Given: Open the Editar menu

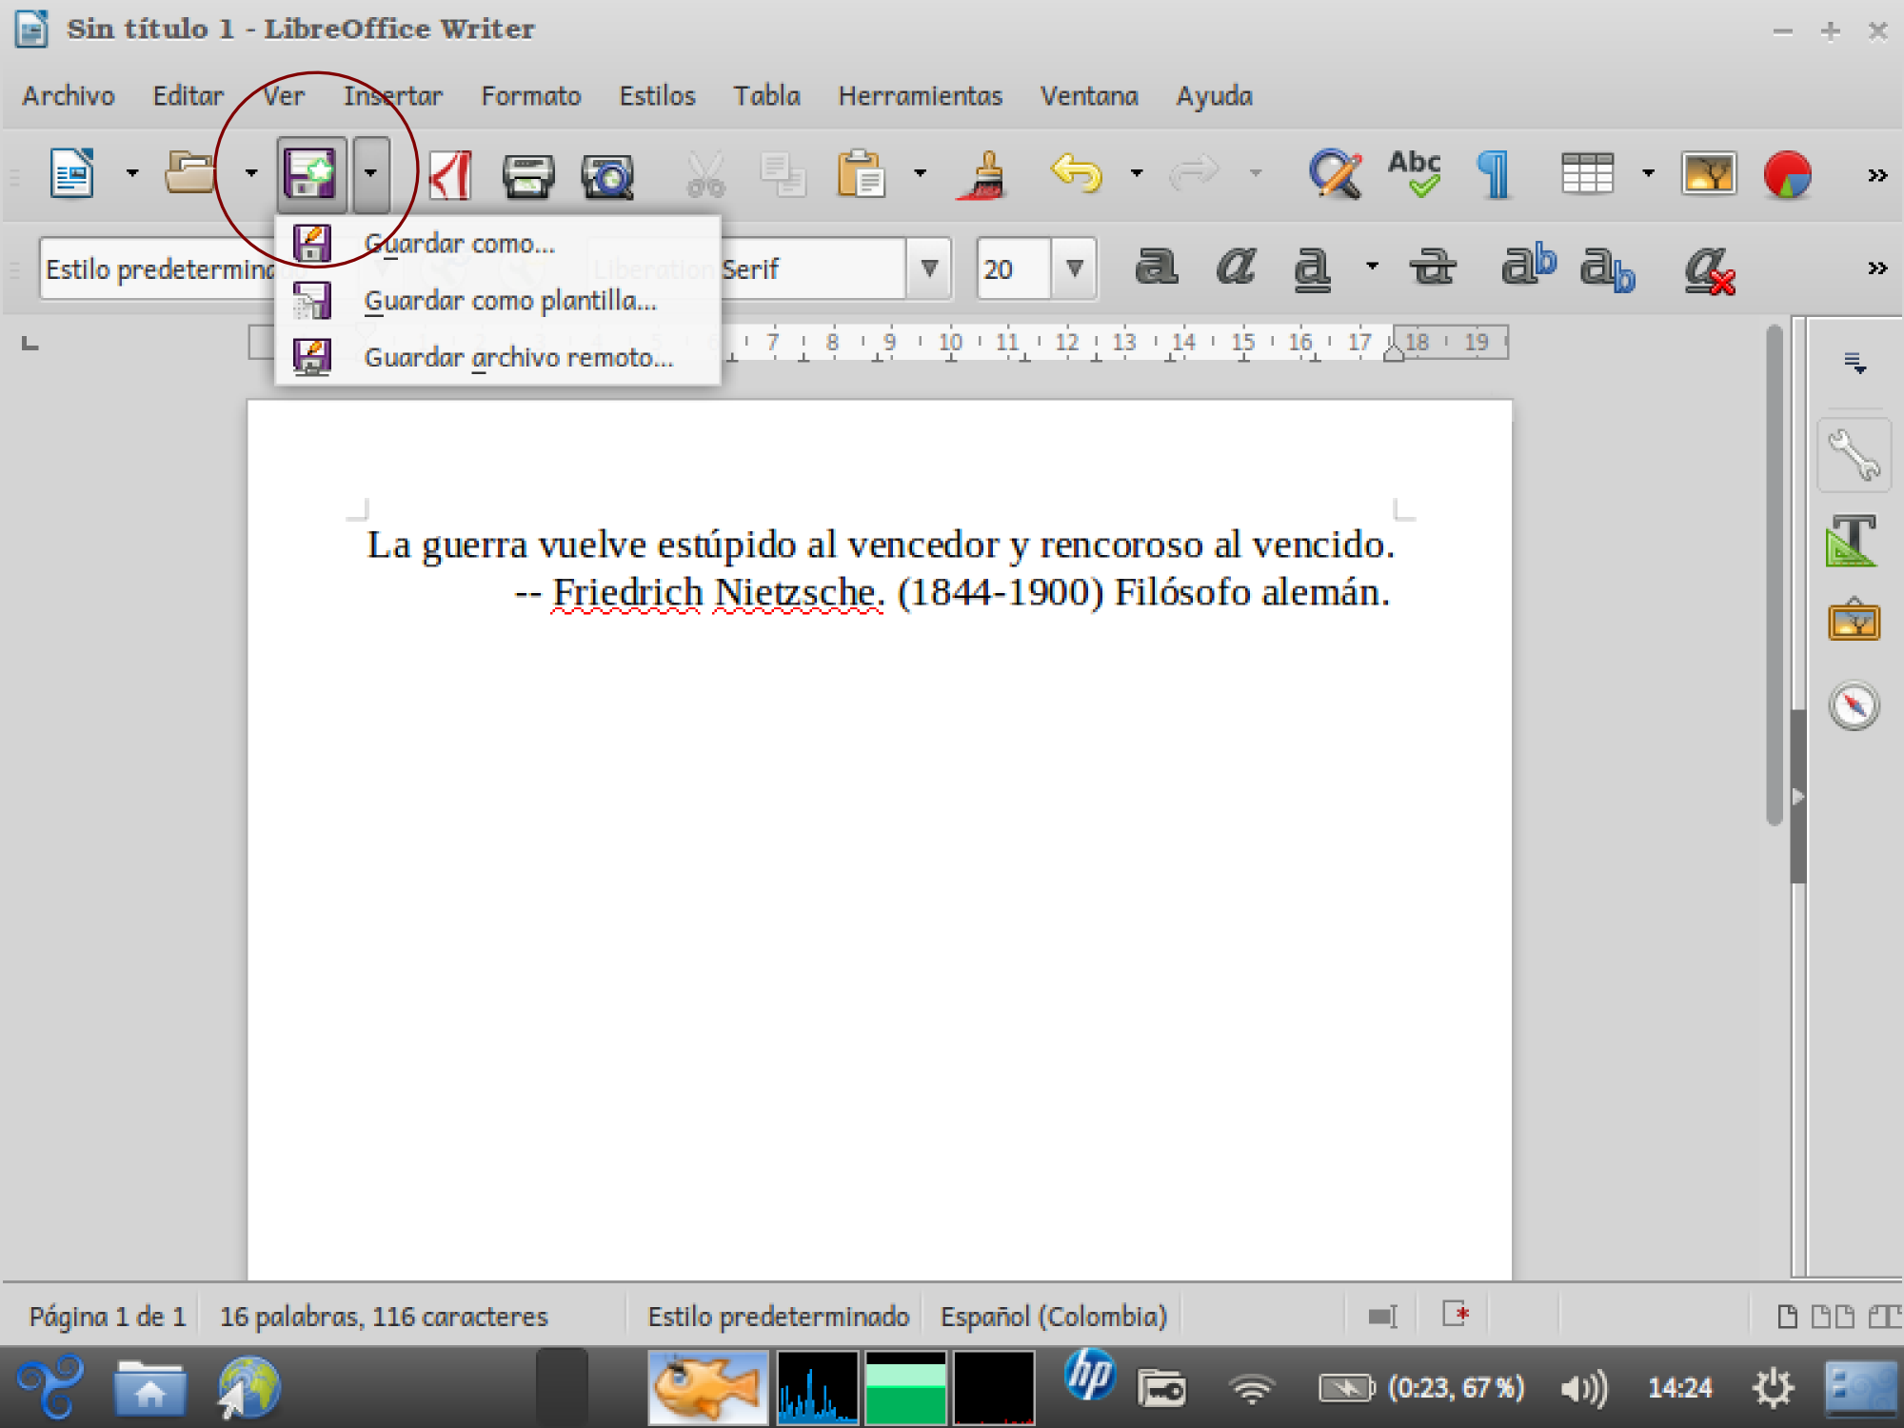Looking at the screenshot, I should point(188,96).
